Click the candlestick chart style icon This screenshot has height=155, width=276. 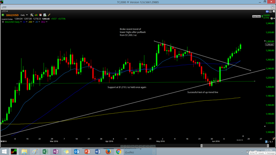tap(36, 15)
